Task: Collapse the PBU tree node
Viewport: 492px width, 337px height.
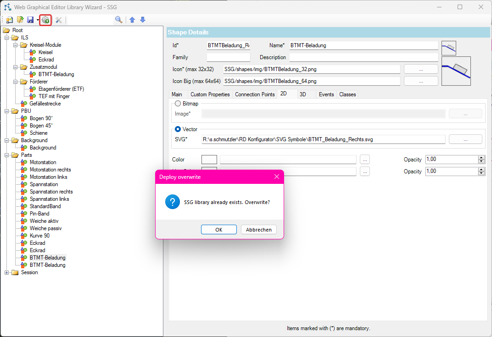Action: [x=6, y=111]
